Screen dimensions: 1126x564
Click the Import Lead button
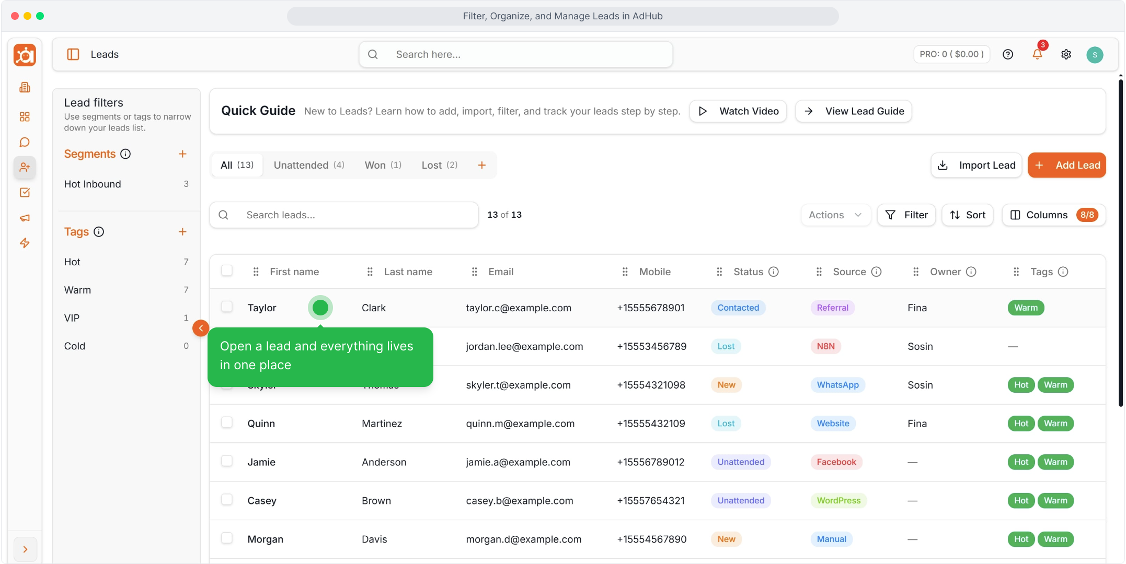[976, 165]
